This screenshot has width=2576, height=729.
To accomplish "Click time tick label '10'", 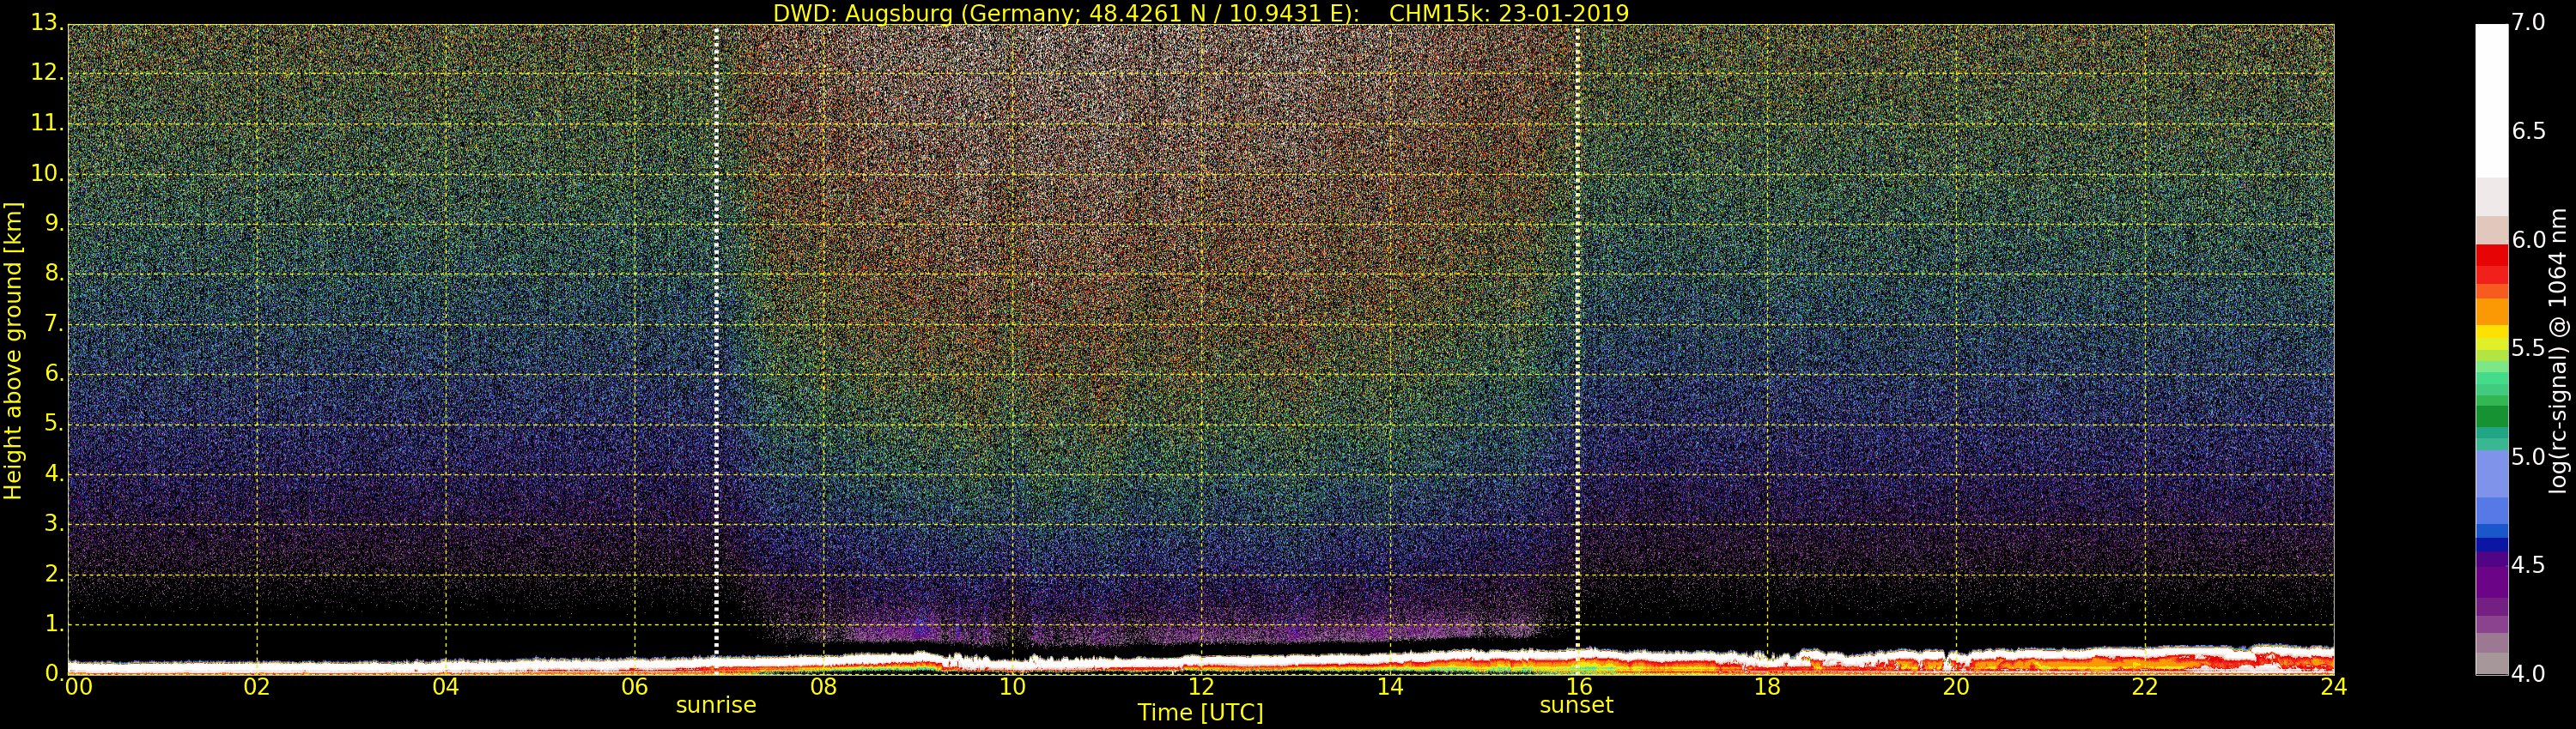I will point(1012,687).
